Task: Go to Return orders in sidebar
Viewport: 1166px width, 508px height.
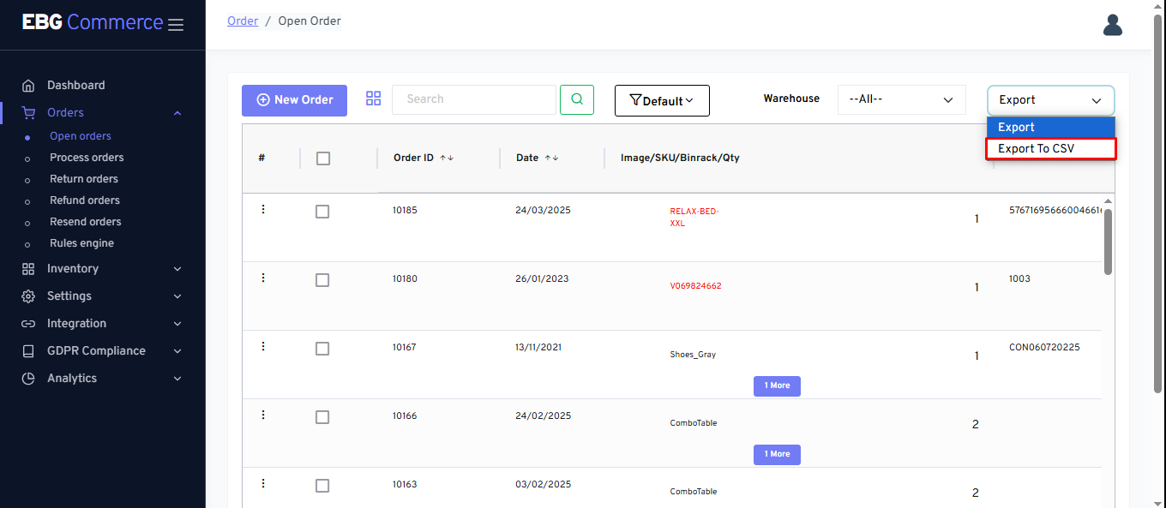Action: (84, 179)
